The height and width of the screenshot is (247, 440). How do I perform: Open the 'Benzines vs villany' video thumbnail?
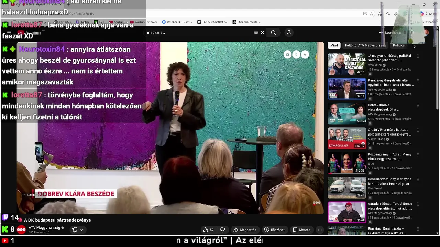pos(346,188)
